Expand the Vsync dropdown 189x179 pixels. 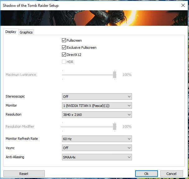point(97,148)
